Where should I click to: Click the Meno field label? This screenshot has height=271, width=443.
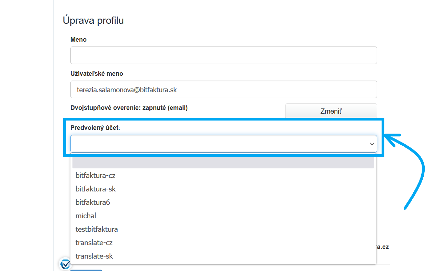click(78, 40)
